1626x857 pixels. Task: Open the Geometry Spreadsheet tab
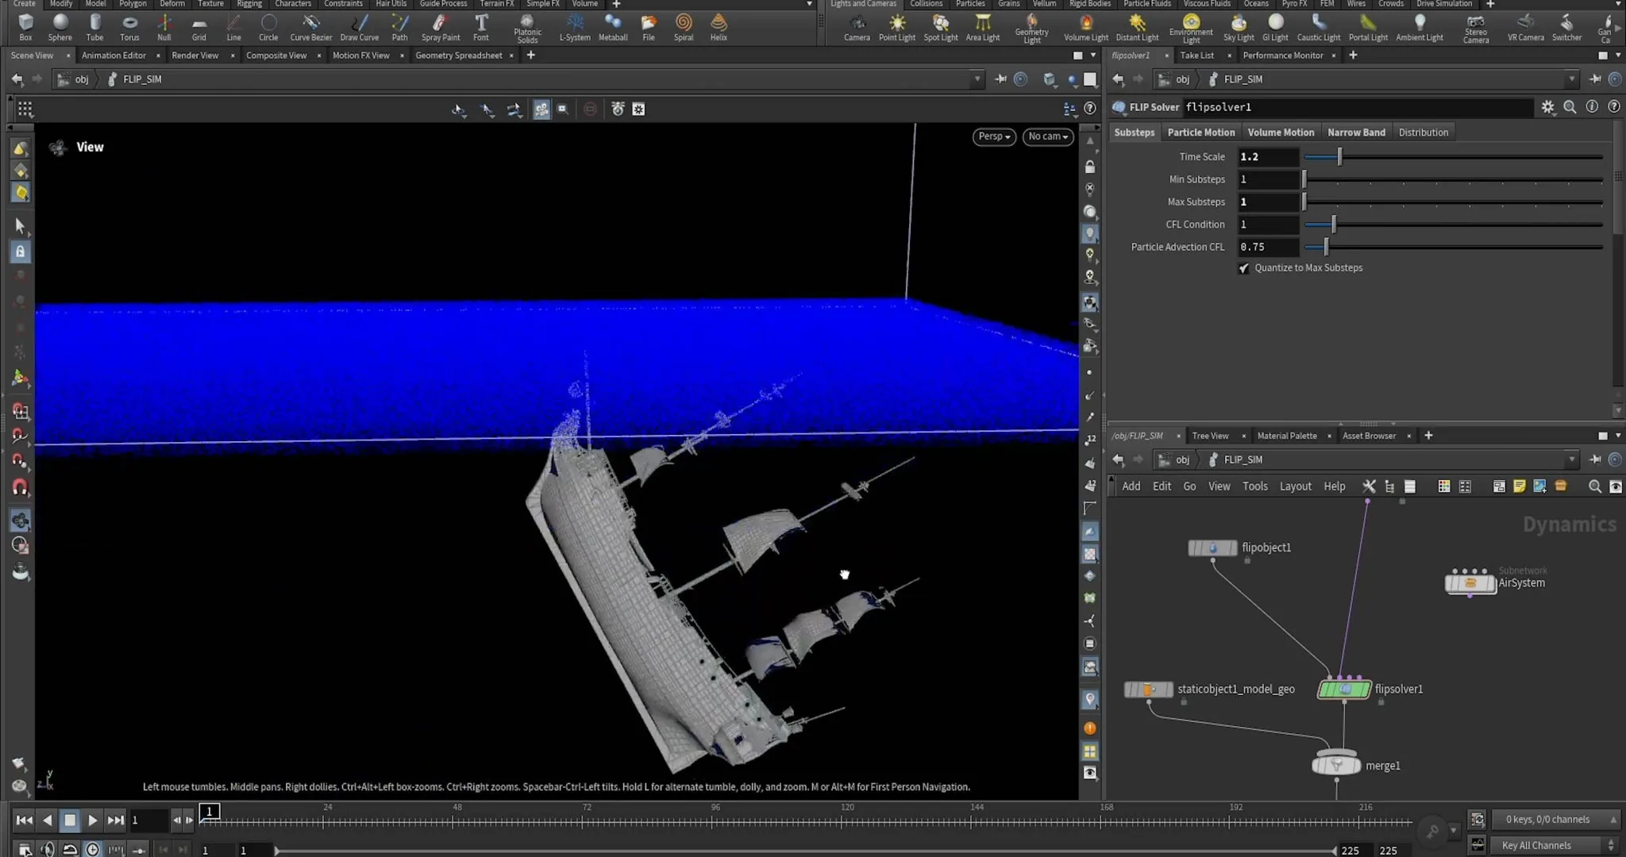coord(458,56)
